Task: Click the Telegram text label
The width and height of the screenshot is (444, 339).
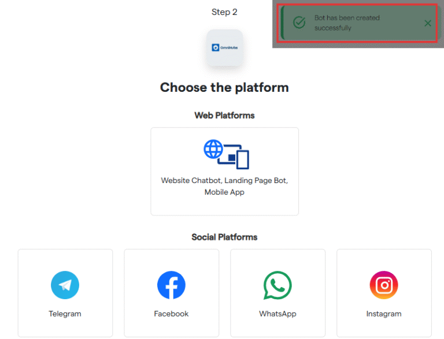Action: coord(65,314)
